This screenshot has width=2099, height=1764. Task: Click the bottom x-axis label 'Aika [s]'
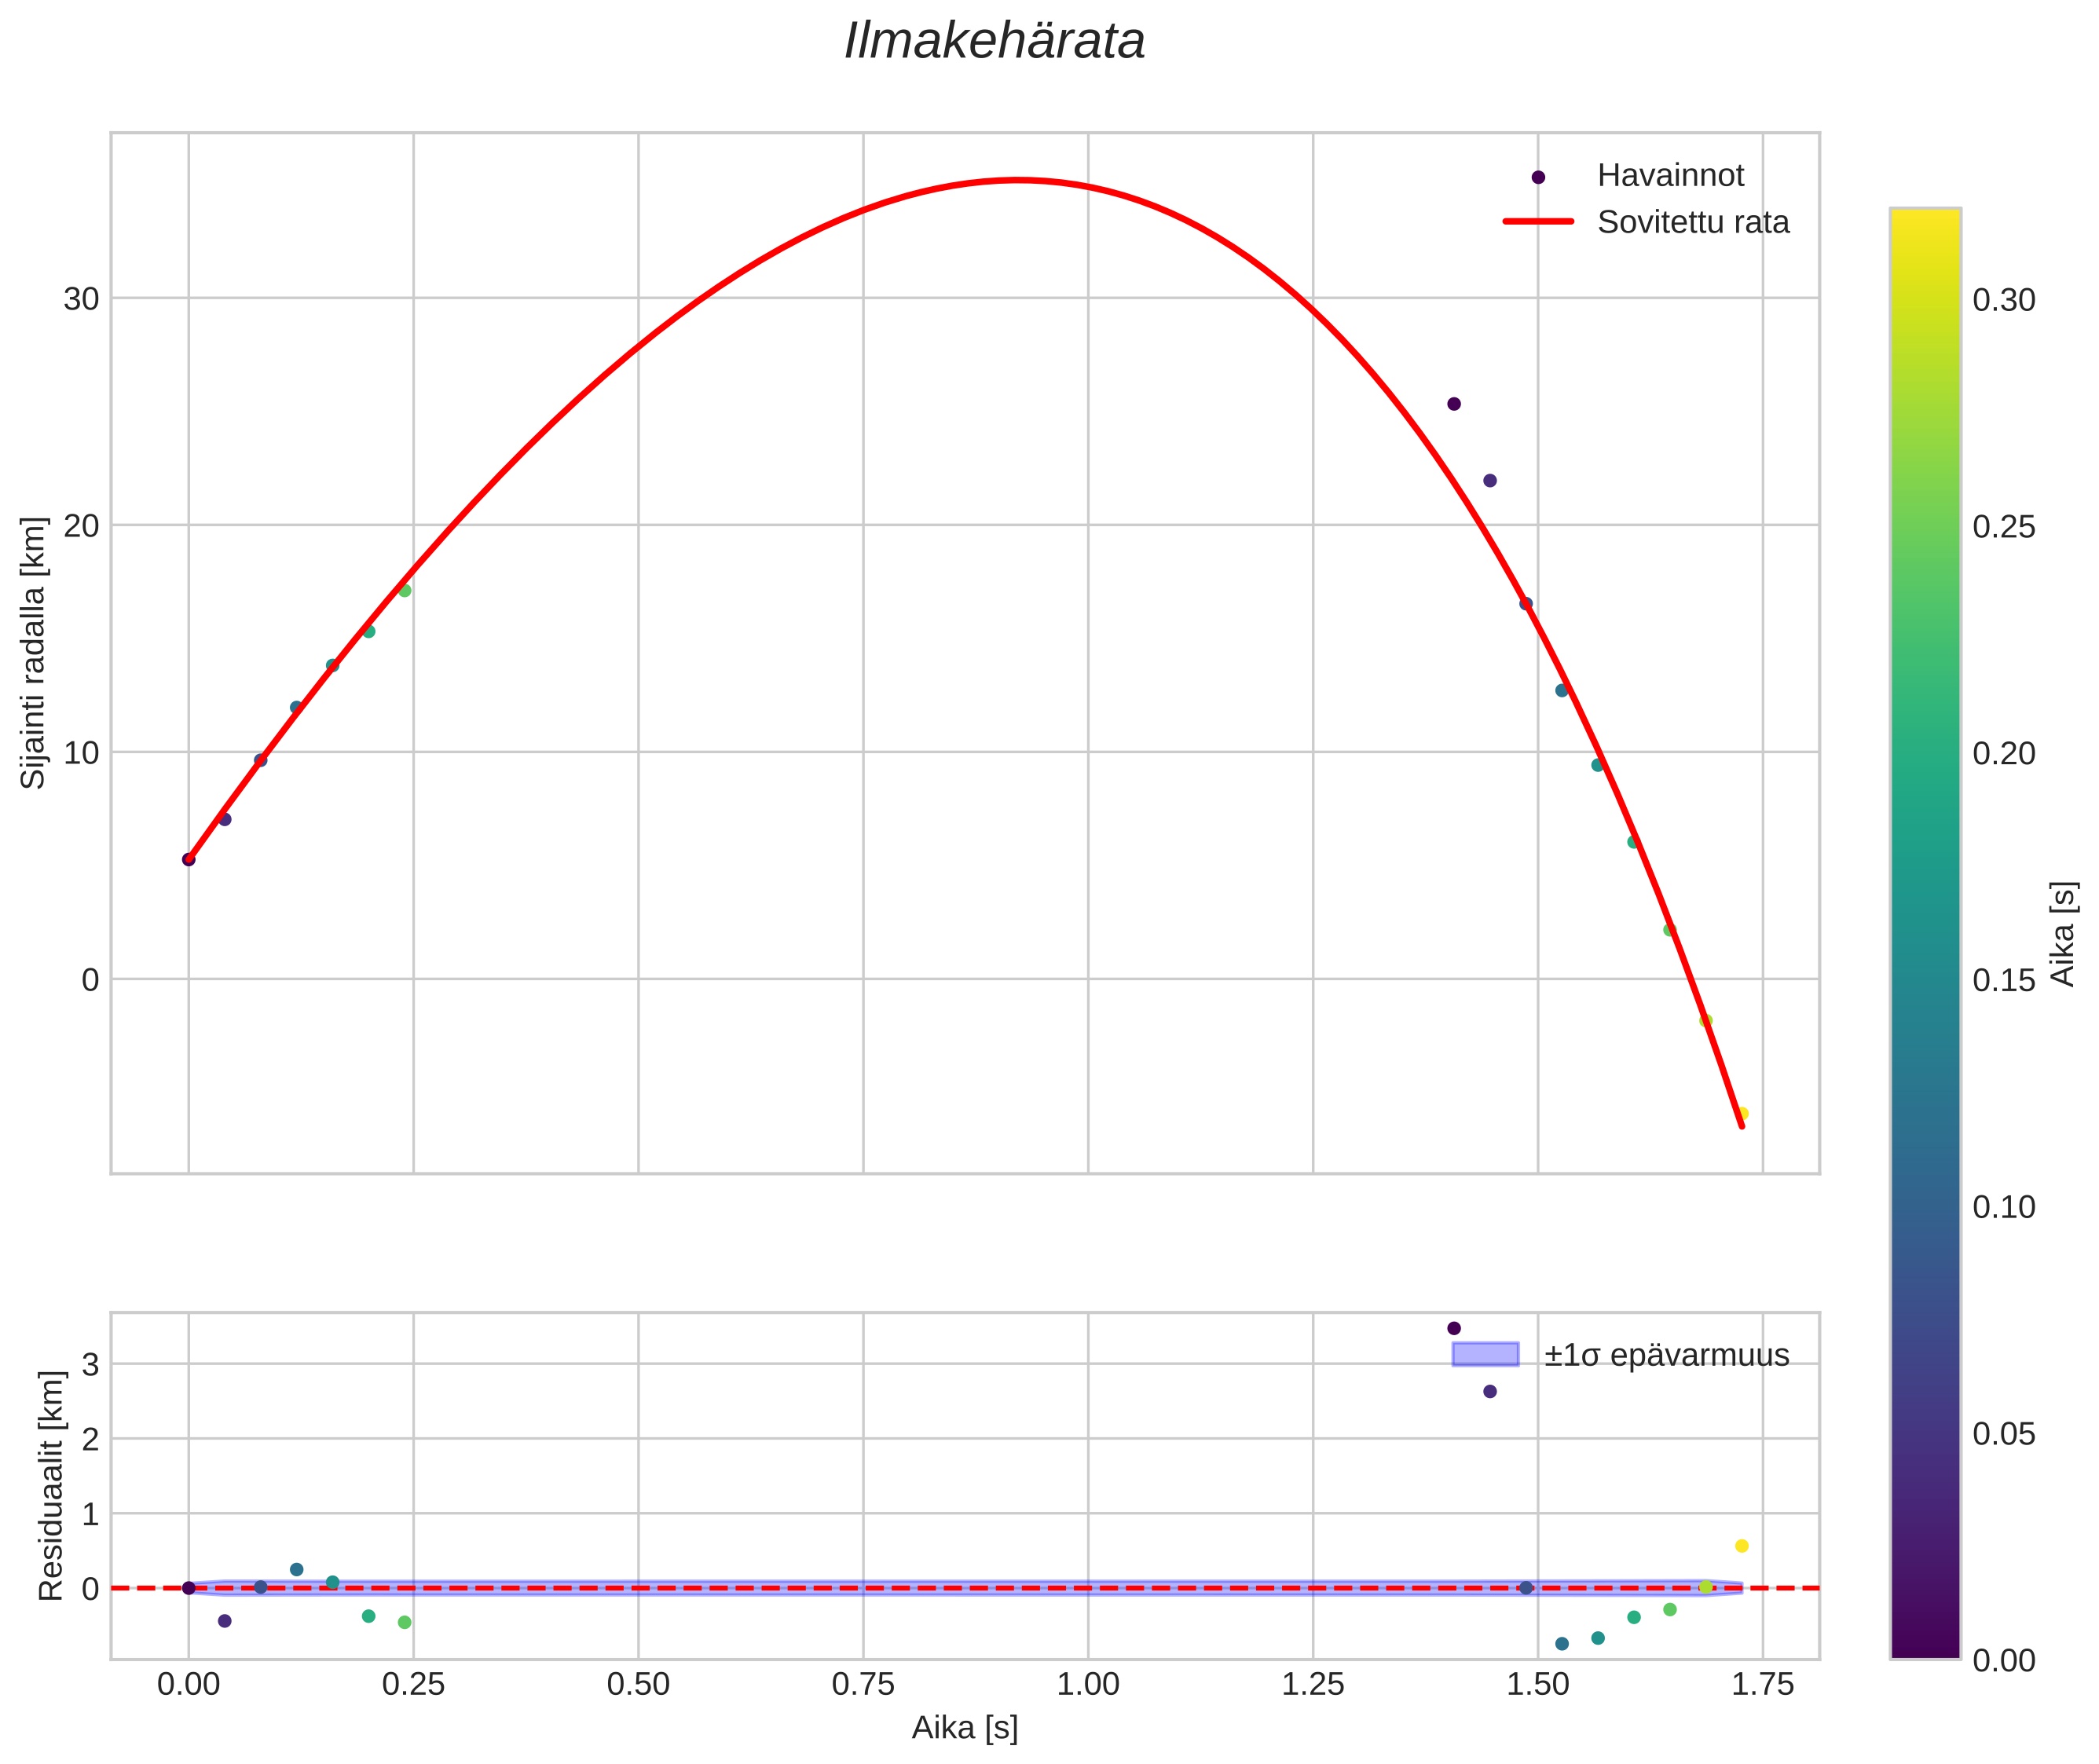(964, 1727)
